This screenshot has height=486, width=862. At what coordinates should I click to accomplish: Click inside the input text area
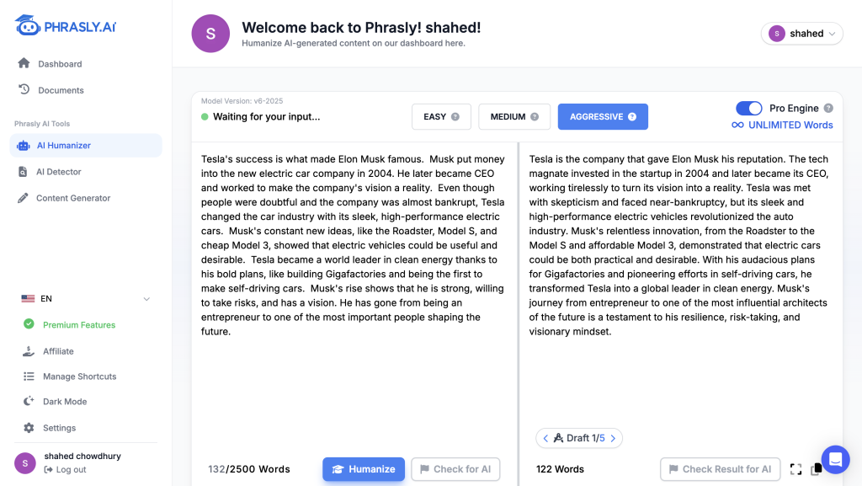(x=354, y=379)
